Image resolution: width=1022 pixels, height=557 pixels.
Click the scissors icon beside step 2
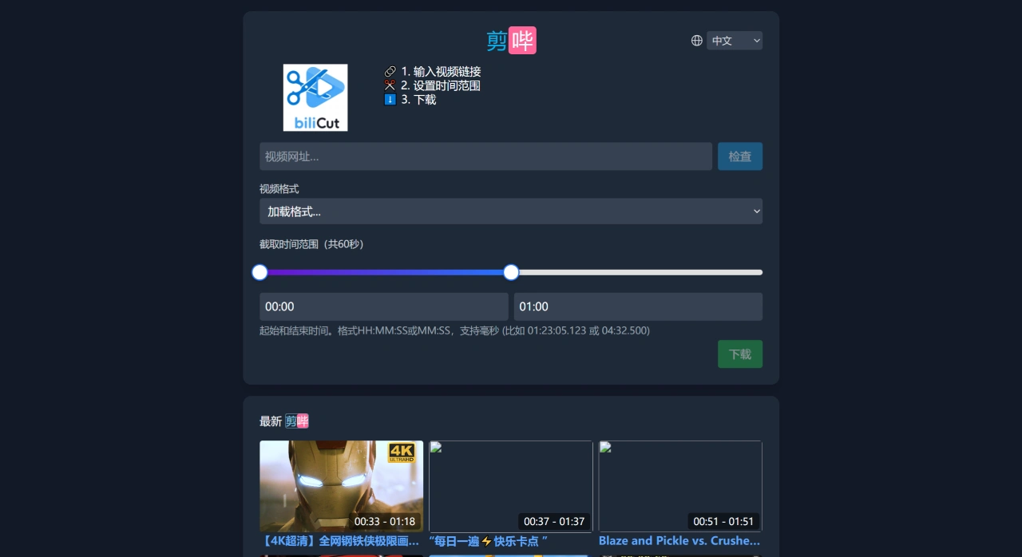pos(390,85)
